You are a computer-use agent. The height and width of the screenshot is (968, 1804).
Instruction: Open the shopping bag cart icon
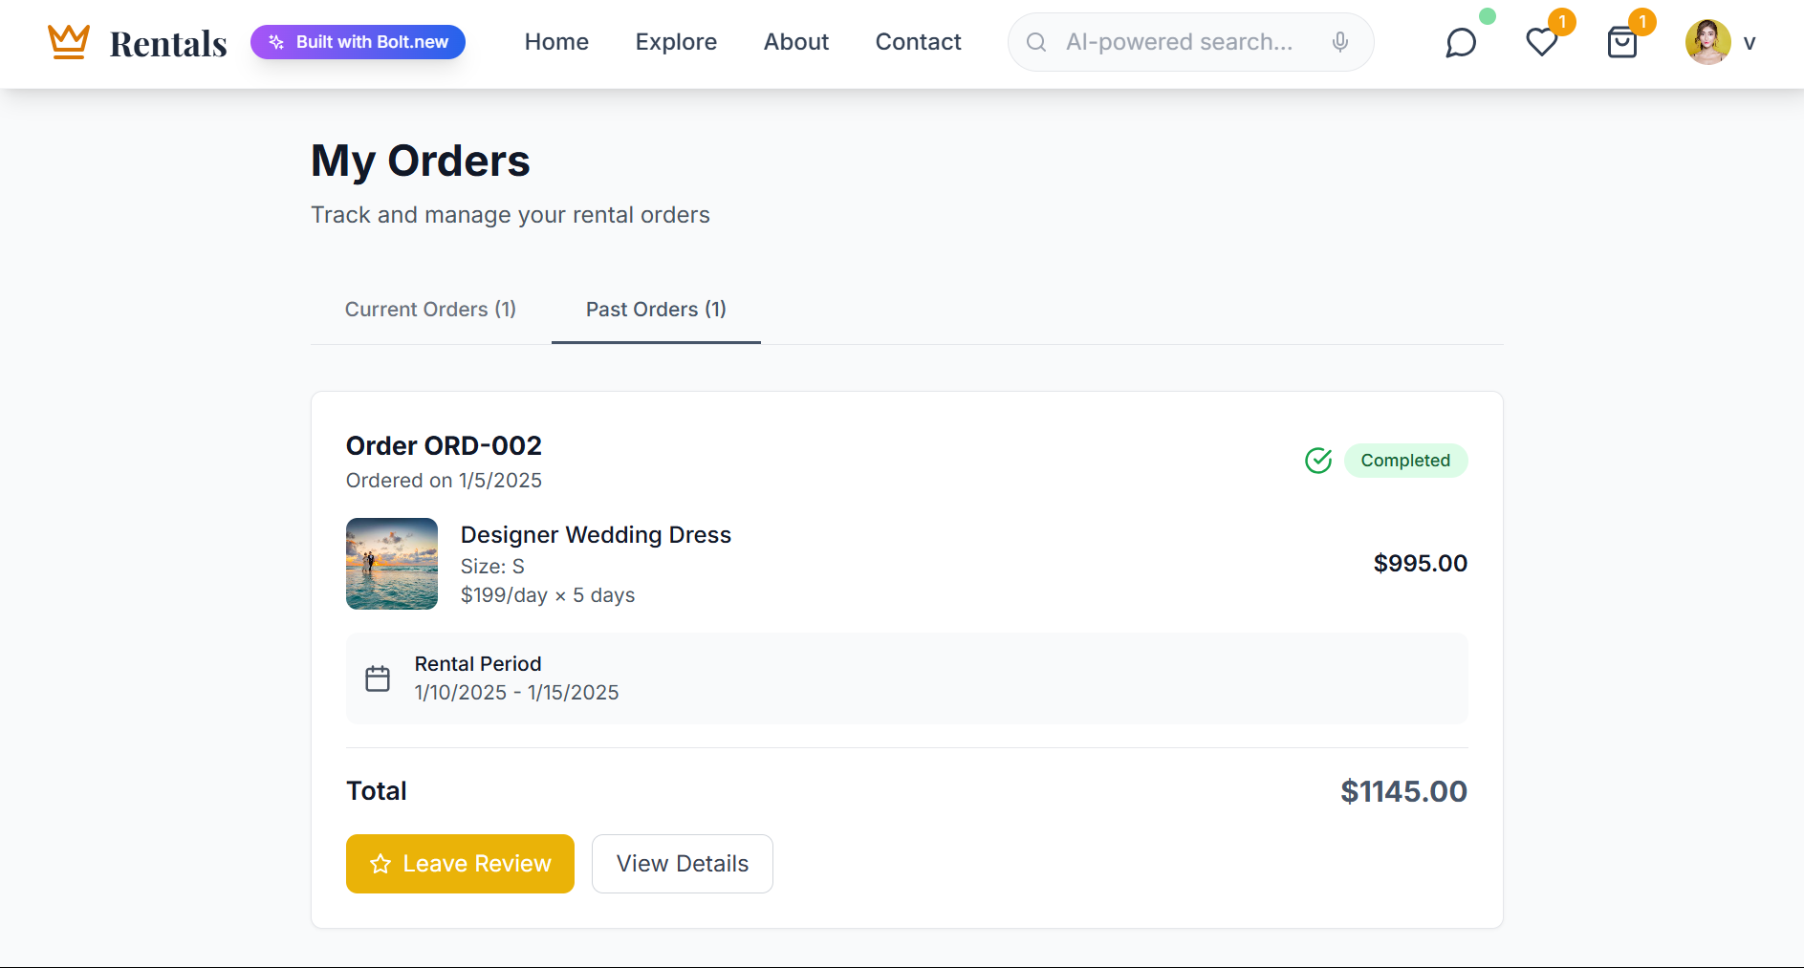tap(1622, 43)
